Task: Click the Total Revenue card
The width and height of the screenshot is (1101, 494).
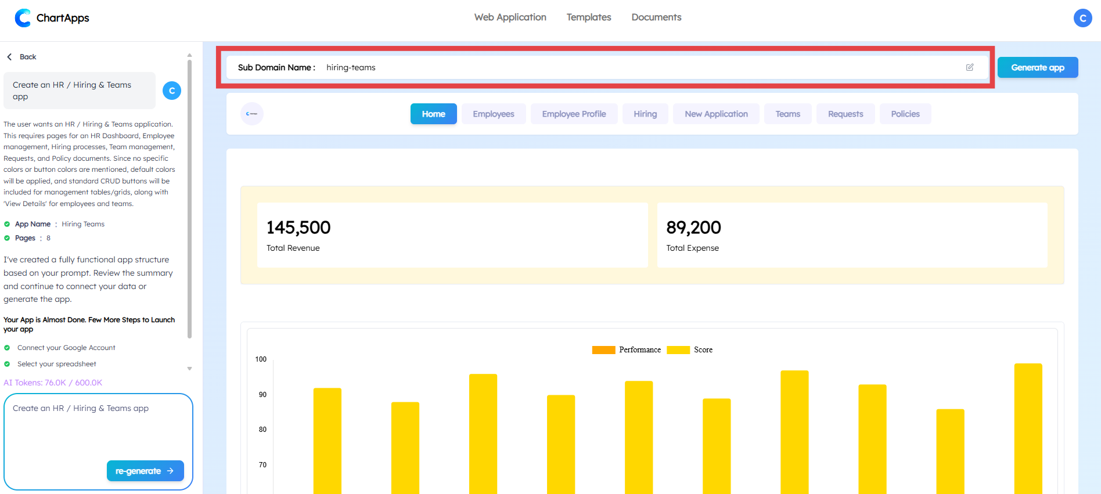Action: point(452,235)
